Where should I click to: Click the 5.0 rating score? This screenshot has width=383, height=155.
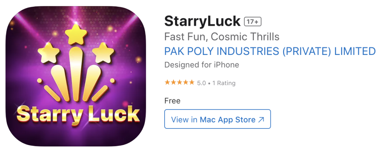(x=202, y=83)
